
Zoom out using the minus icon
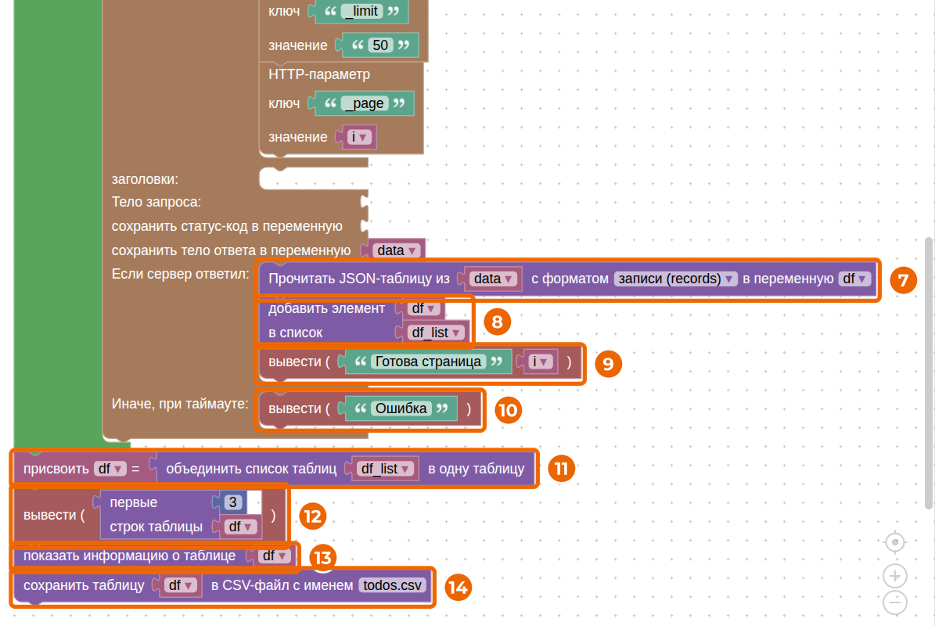coord(895,603)
